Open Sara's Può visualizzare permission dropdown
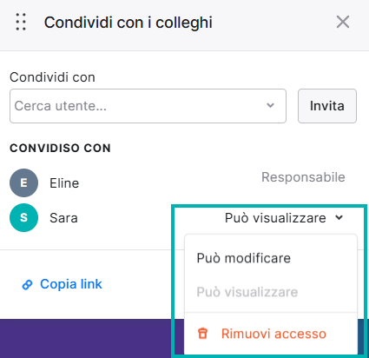 point(284,218)
